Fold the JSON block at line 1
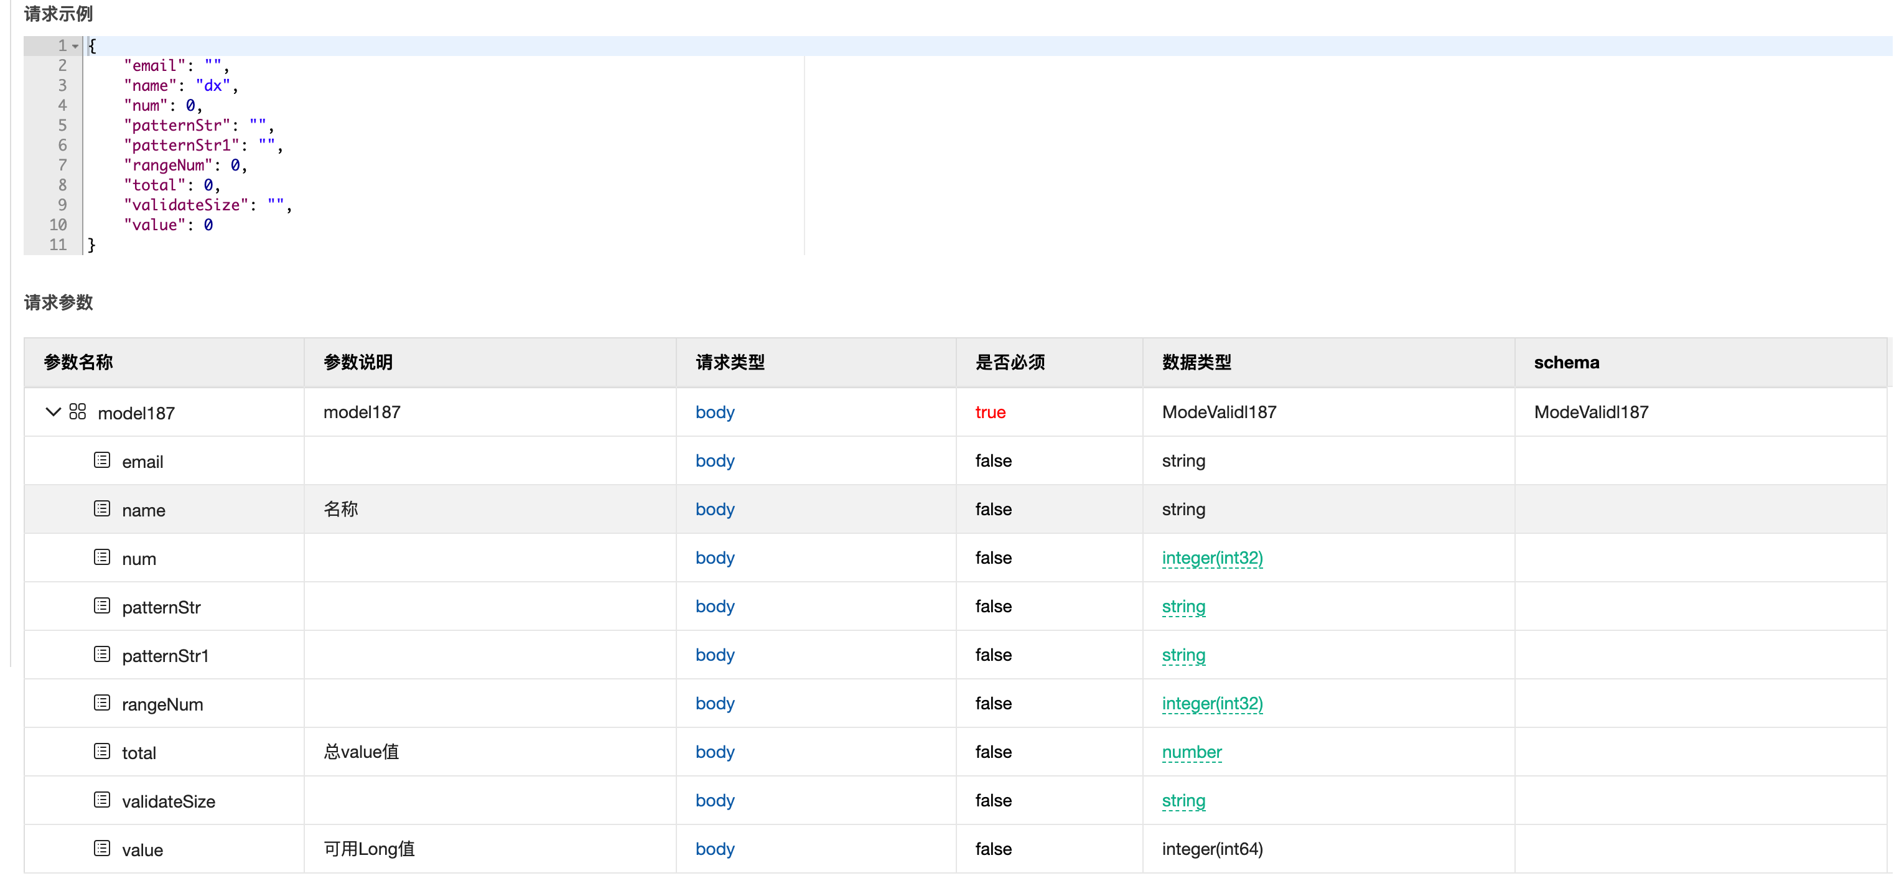This screenshot has width=1894, height=891. 74,45
